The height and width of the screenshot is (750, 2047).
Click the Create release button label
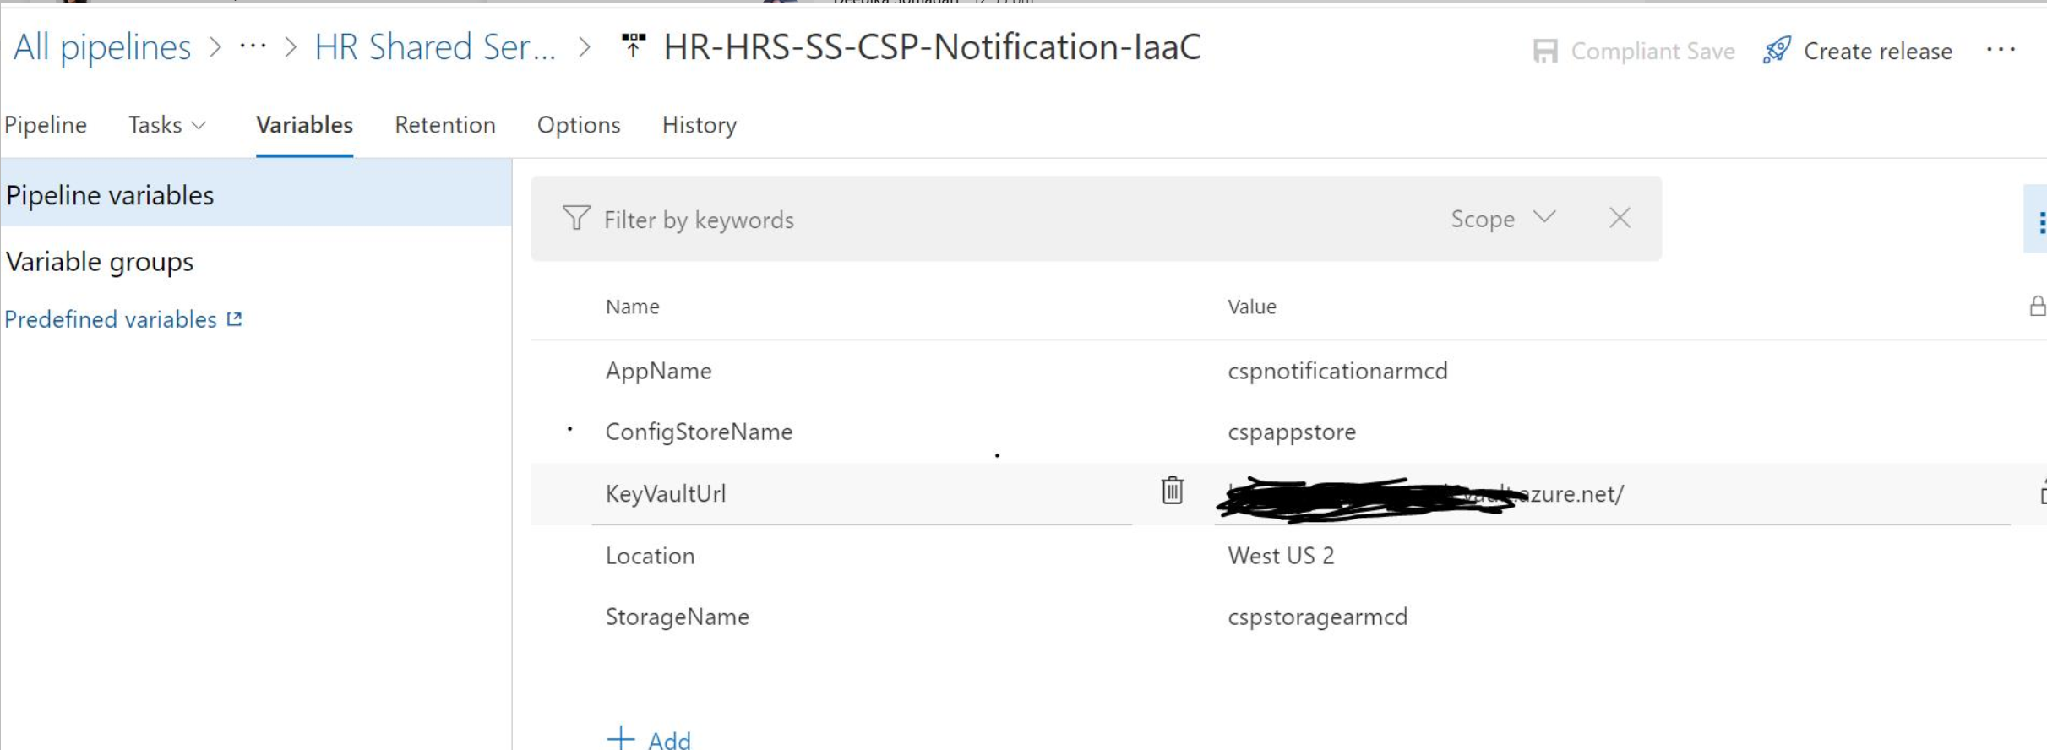(1878, 52)
